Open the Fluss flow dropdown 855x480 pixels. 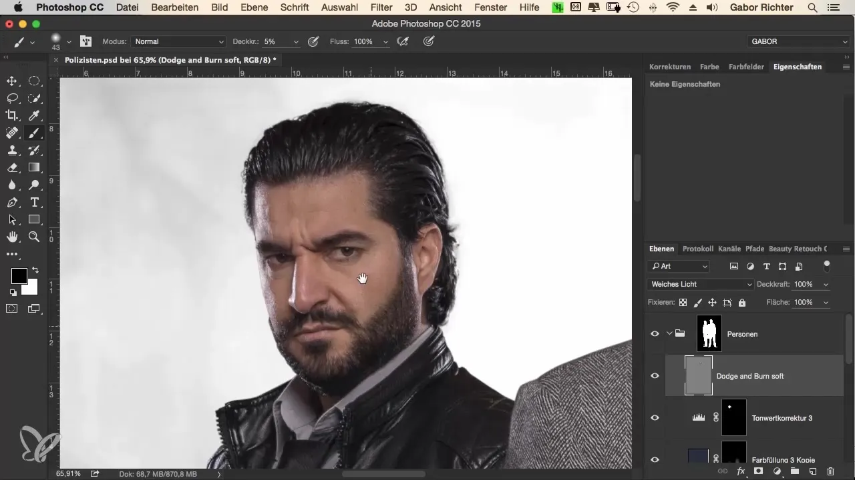pos(385,41)
